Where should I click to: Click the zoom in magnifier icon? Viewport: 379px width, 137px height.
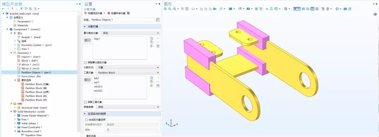tap(165, 9)
